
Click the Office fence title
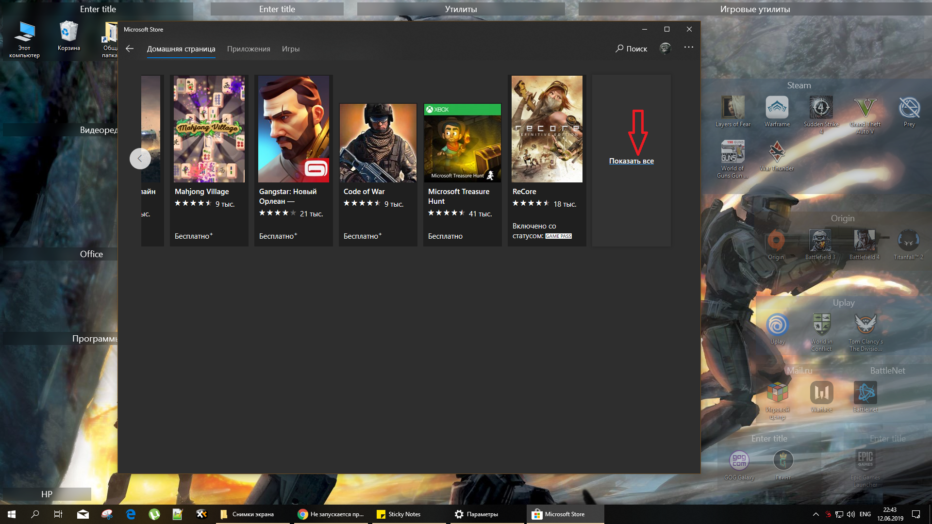coord(91,254)
